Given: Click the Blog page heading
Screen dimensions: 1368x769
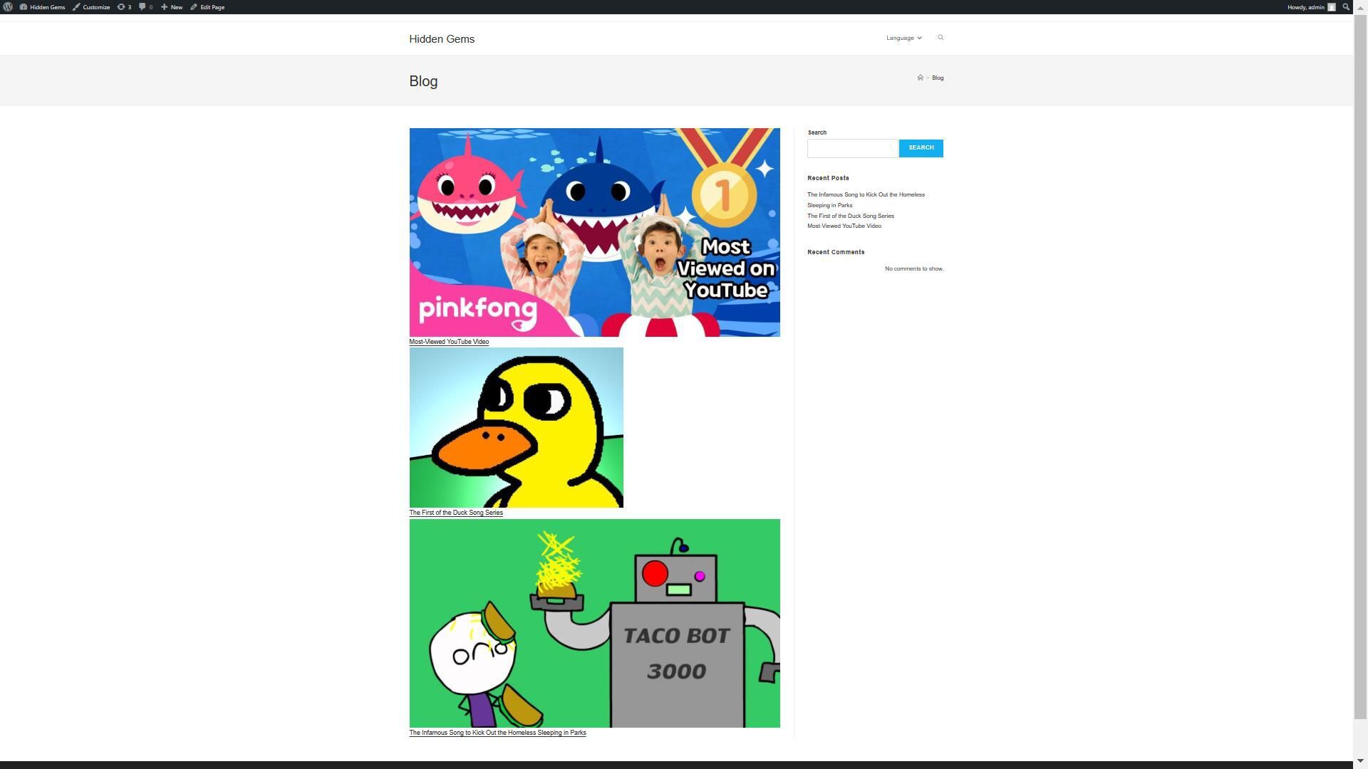Looking at the screenshot, I should click(423, 81).
